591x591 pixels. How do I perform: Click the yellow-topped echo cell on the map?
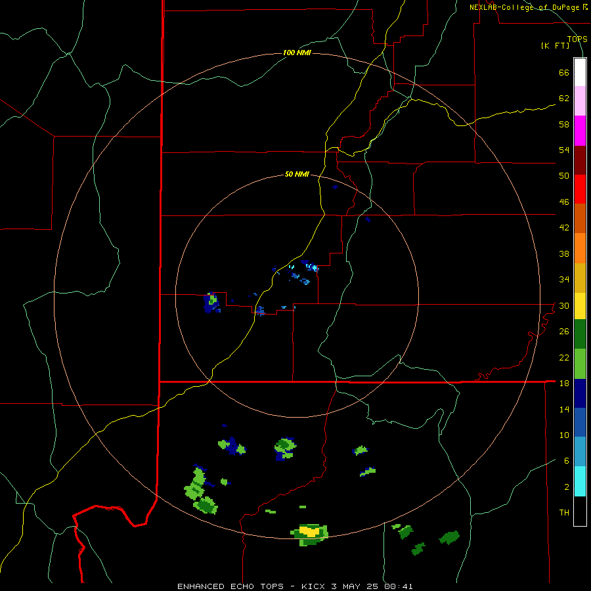pos(309,534)
